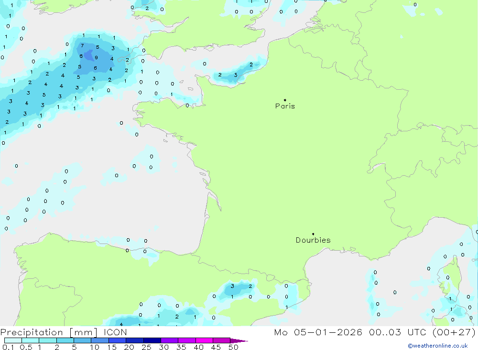This screenshot has width=478, height=350.
Task: Pick the 0.1–0.5 mm legend swatch
Action: click(13, 340)
